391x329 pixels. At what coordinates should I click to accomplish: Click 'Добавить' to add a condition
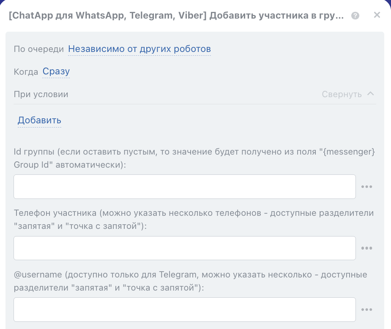pos(39,120)
